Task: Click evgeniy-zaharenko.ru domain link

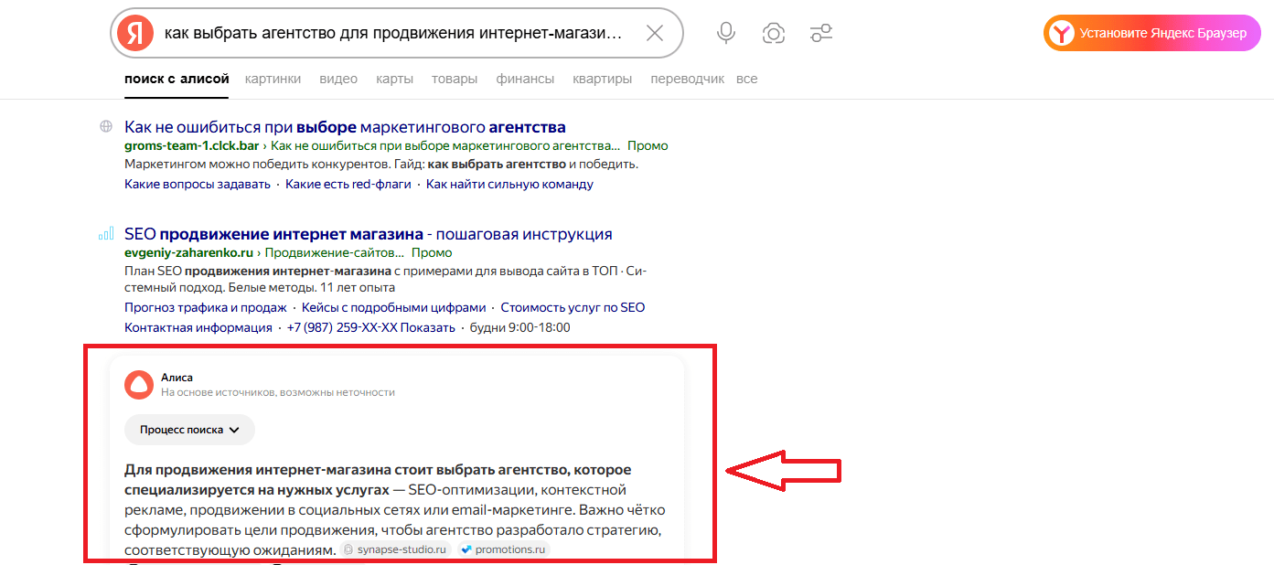Action: click(x=188, y=252)
